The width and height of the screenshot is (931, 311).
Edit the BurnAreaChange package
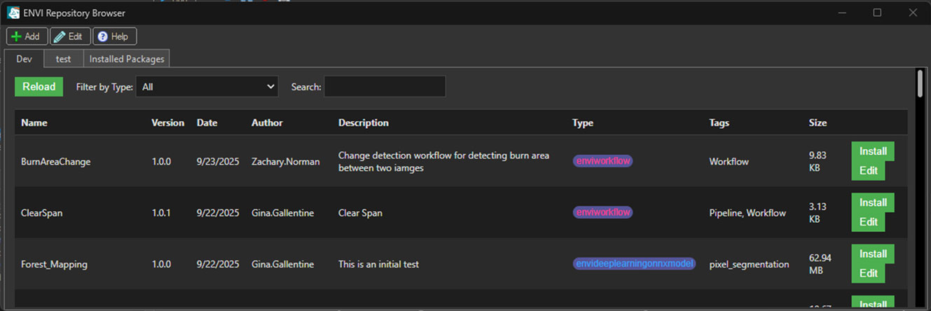(868, 171)
